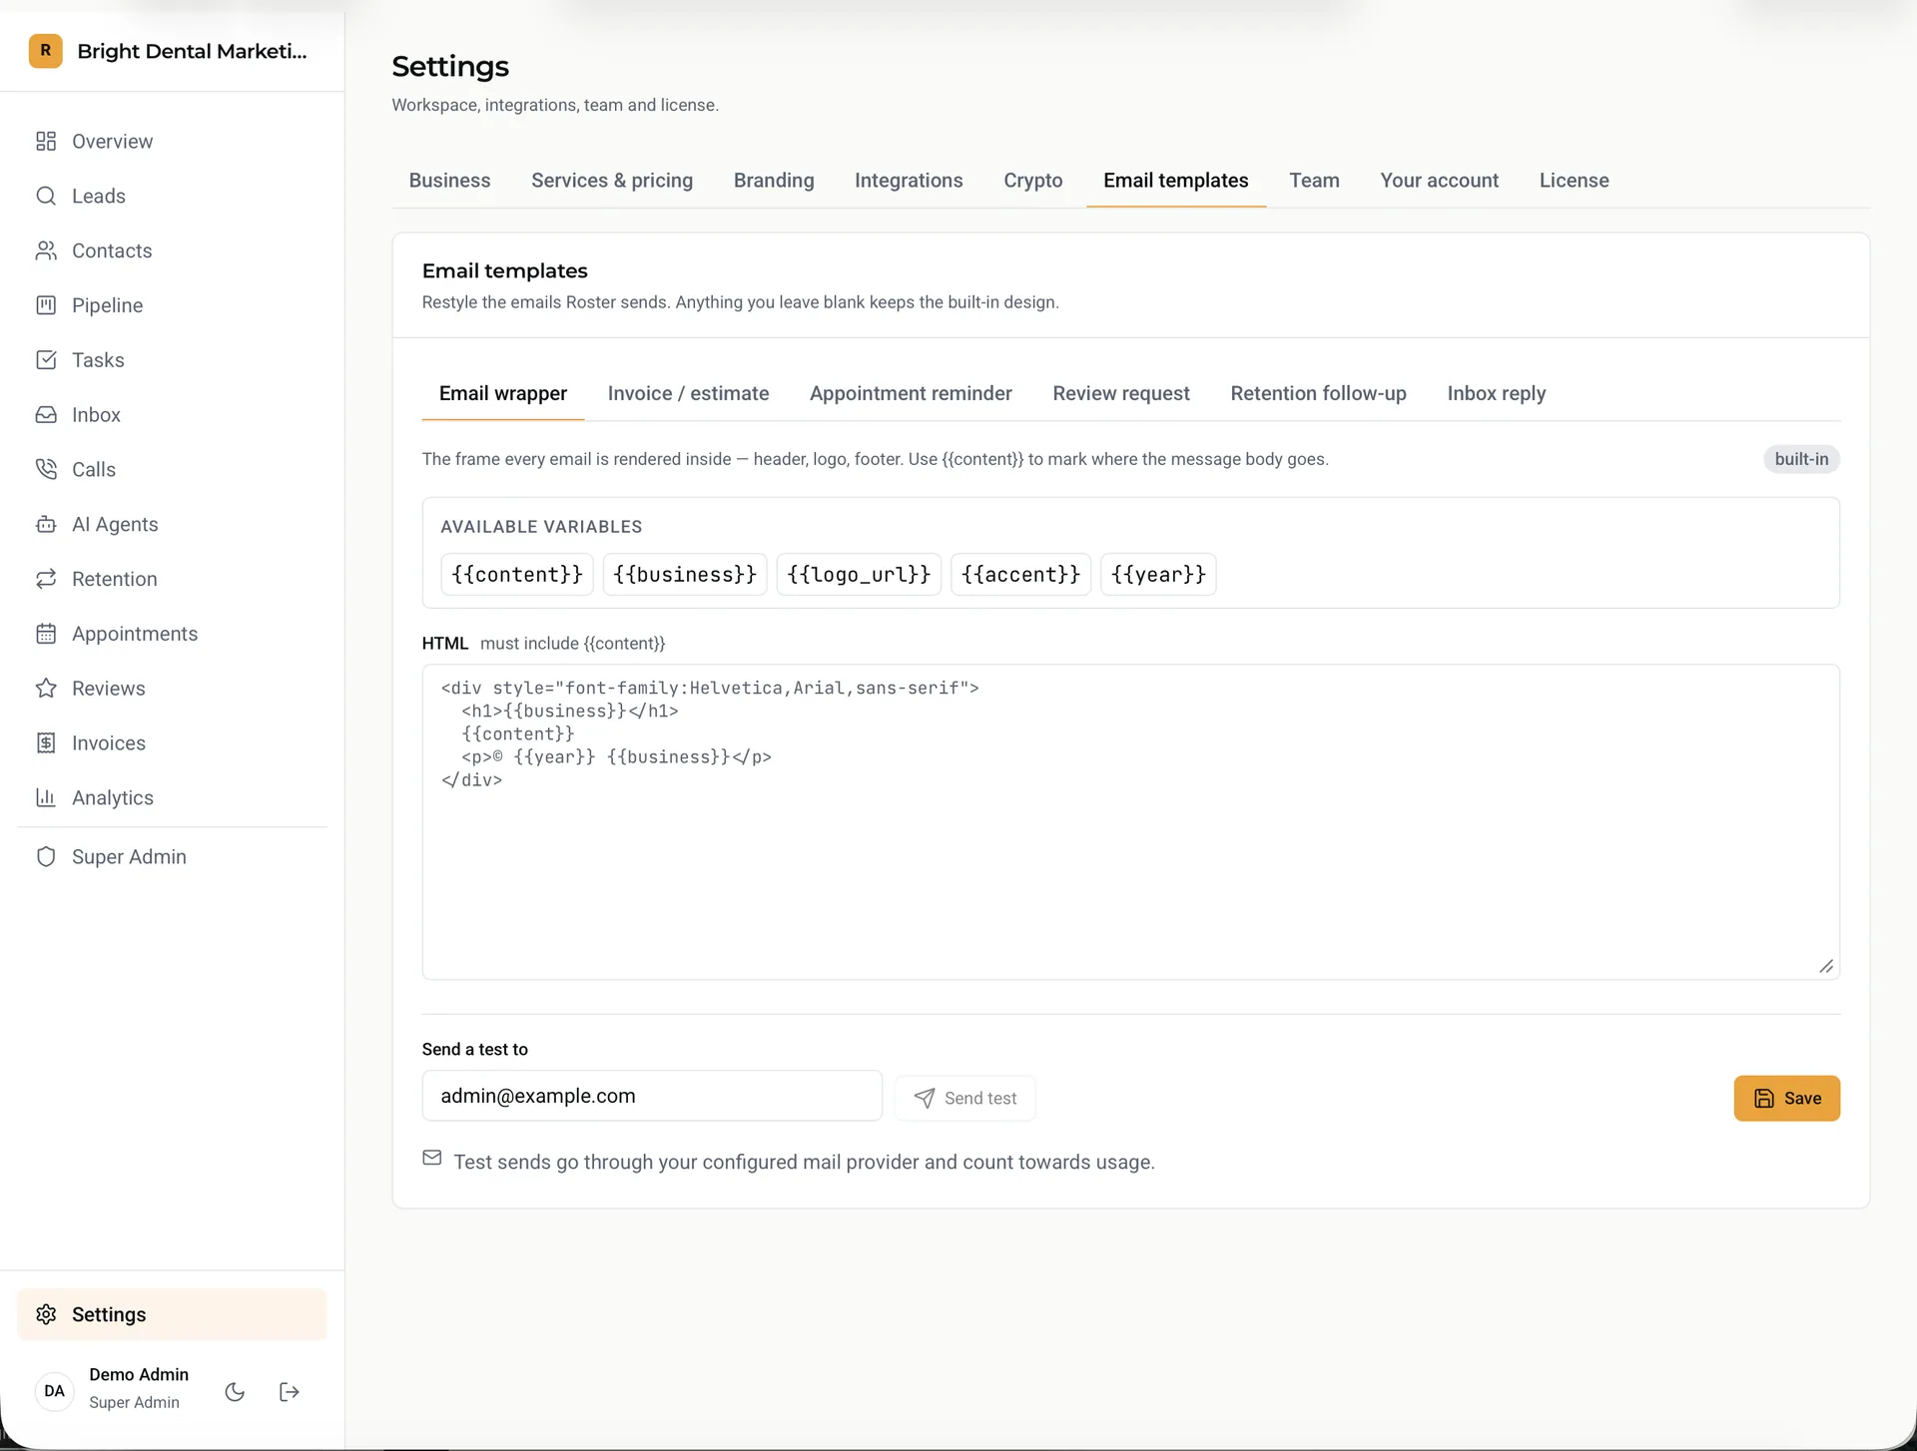Open the License tab

(x=1574, y=181)
